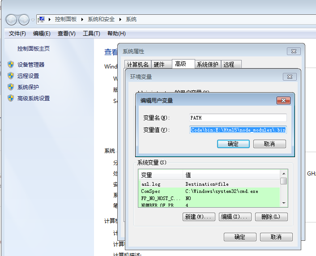Select the ComSpec system variable row
This screenshot has width=316, height=256.
pyautogui.click(x=209, y=191)
